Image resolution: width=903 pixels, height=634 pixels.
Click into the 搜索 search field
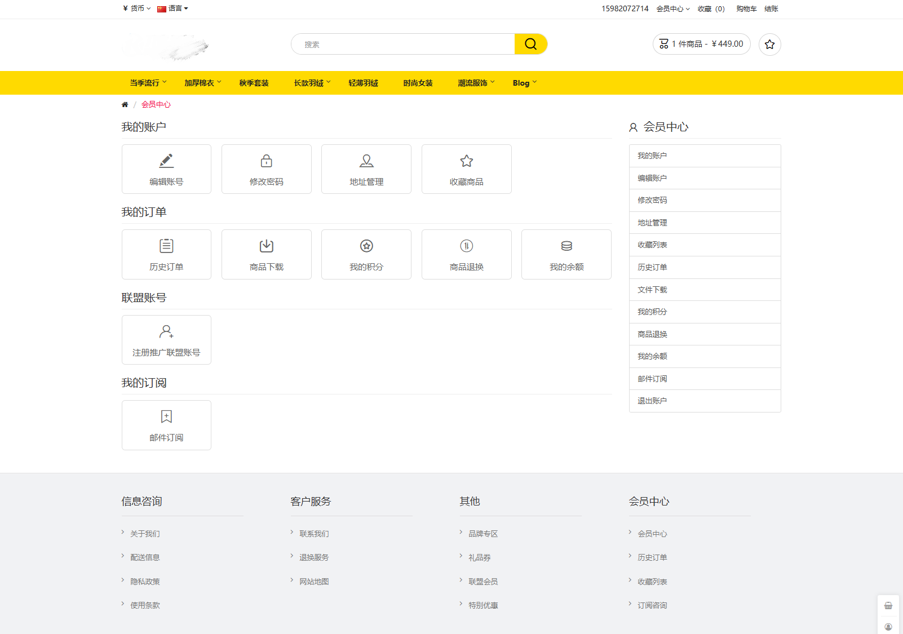403,45
